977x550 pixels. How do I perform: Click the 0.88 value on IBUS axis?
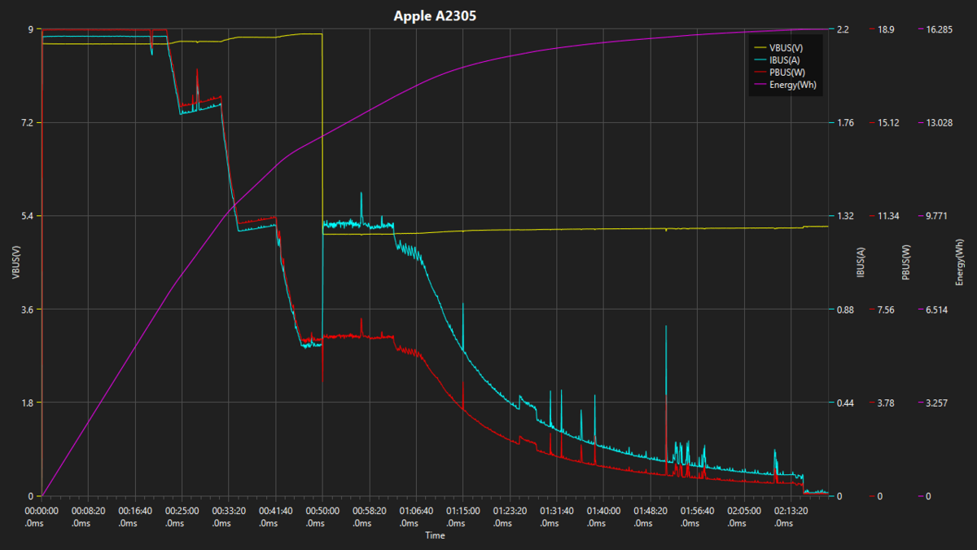click(845, 310)
